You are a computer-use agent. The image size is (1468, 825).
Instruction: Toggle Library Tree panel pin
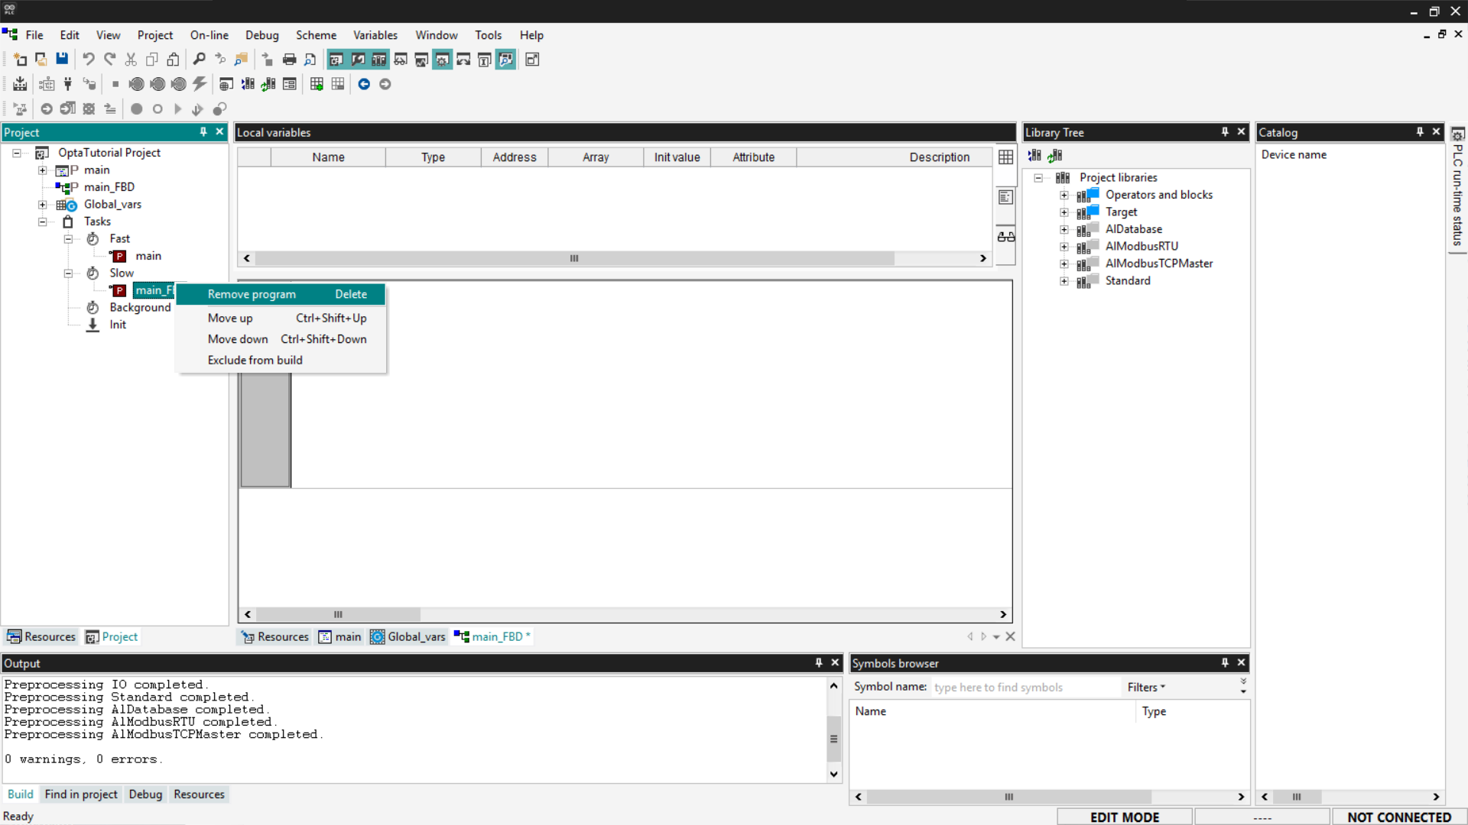tap(1224, 132)
